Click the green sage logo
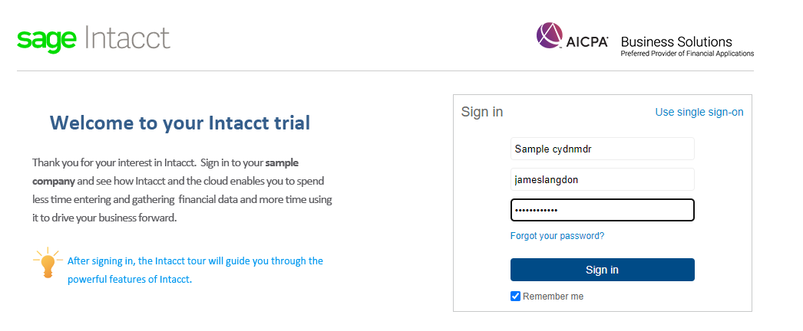 point(47,40)
